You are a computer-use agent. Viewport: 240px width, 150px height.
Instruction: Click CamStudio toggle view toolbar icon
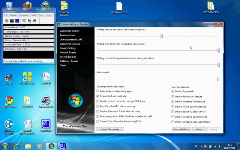click(x=24, y=21)
